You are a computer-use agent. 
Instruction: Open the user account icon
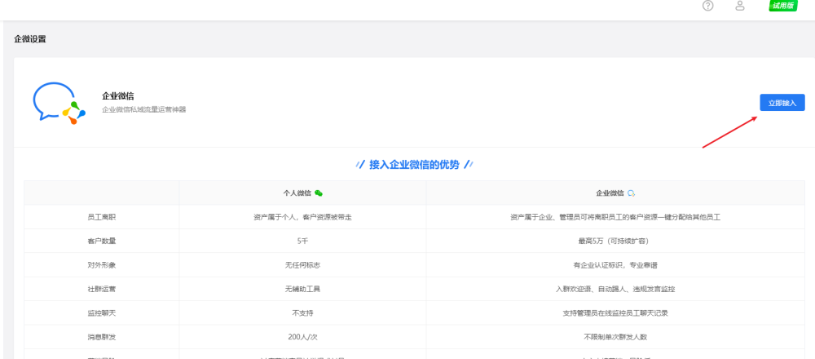[740, 6]
